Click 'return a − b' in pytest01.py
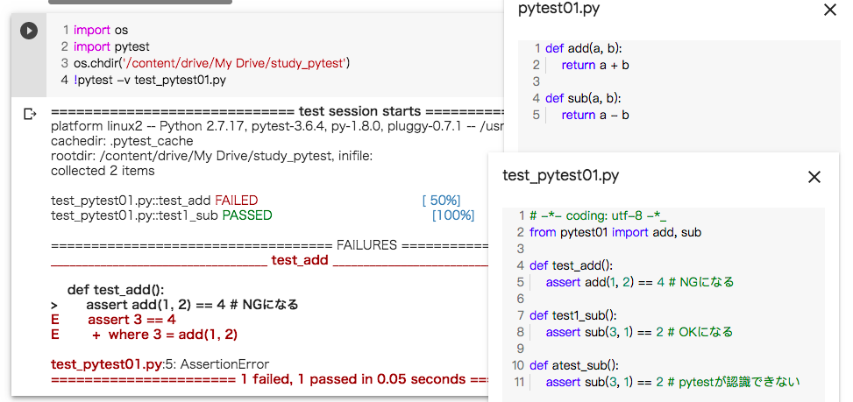 pyautogui.click(x=595, y=115)
